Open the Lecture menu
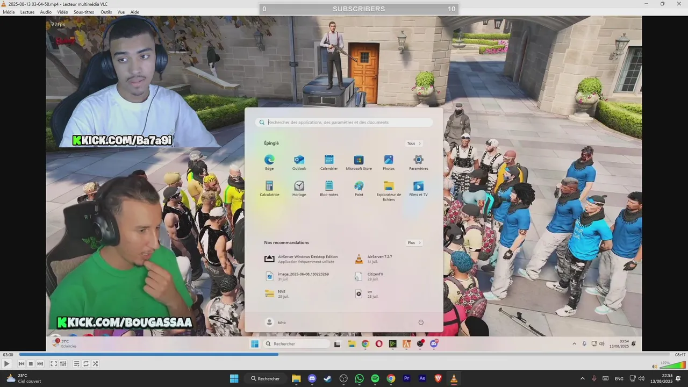688x387 pixels. pos(27,12)
